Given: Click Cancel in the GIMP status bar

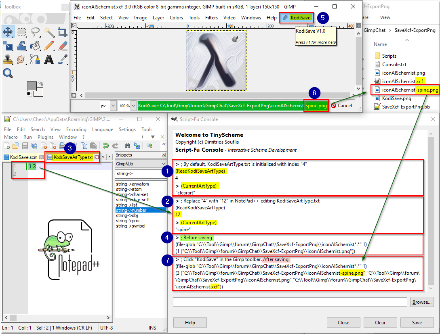Looking at the screenshot, I should [x=341, y=106].
